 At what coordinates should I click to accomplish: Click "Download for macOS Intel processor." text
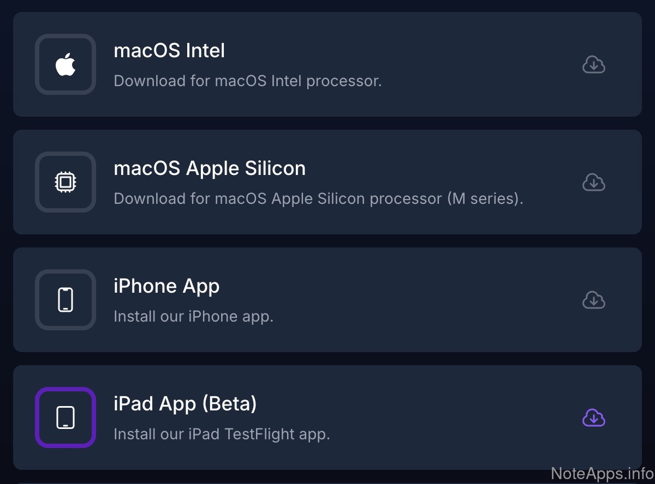click(x=247, y=81)
